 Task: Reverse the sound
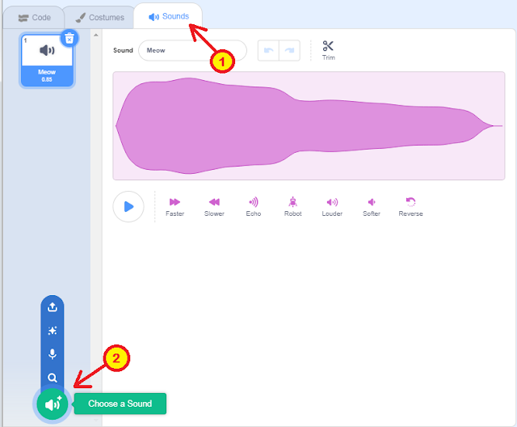pos(410,207)
